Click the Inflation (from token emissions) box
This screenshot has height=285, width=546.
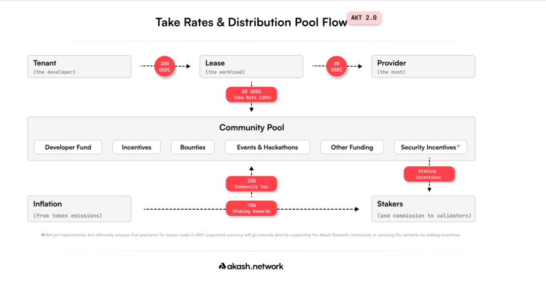tap(79, 209)
